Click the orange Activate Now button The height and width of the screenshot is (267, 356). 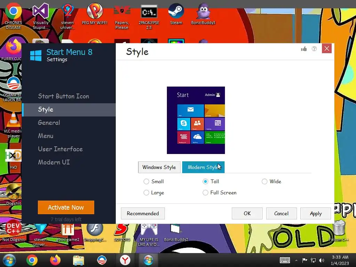coord(66,207)
